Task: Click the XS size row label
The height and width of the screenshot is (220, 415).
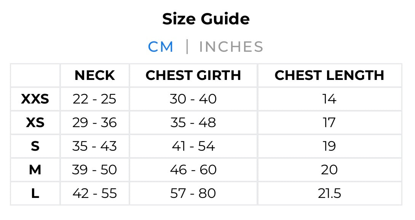Action: pyautogui.click(x=35, y=123)
